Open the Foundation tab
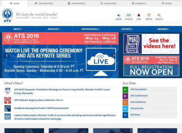The width and height of the screenshot is (182, 133). coord(44,3)
